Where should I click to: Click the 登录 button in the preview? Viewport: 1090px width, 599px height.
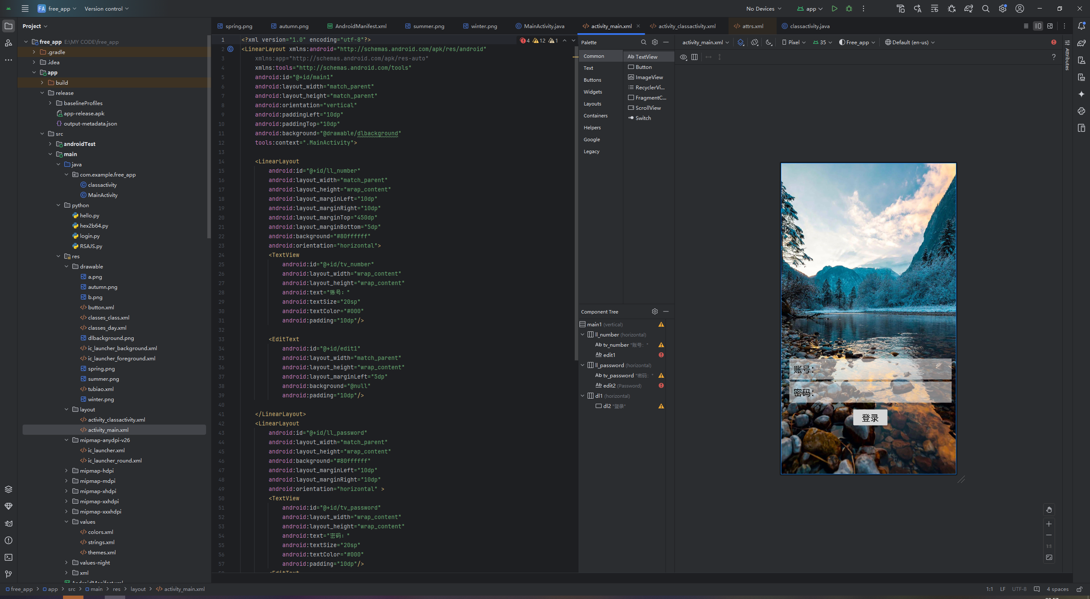[x=870, y=418]
